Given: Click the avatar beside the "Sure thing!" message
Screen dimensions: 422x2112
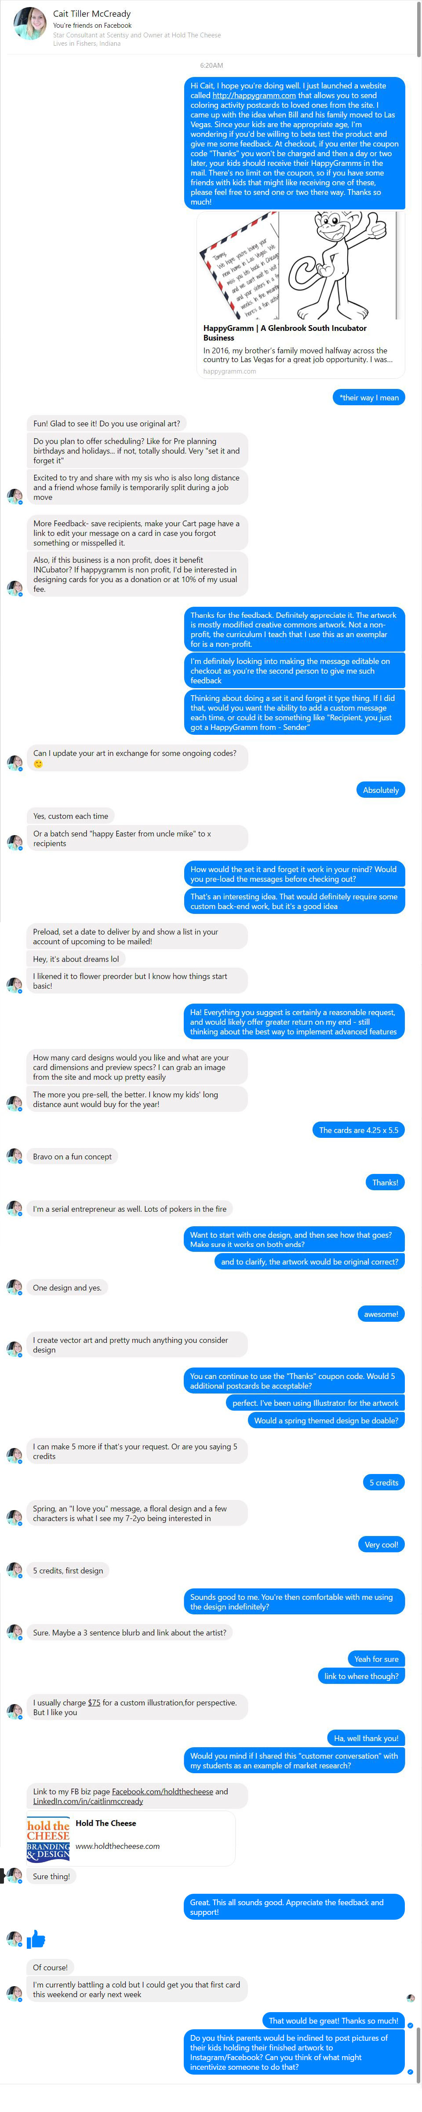Looking at the screenshot, I should click(x=14, y=1875).
